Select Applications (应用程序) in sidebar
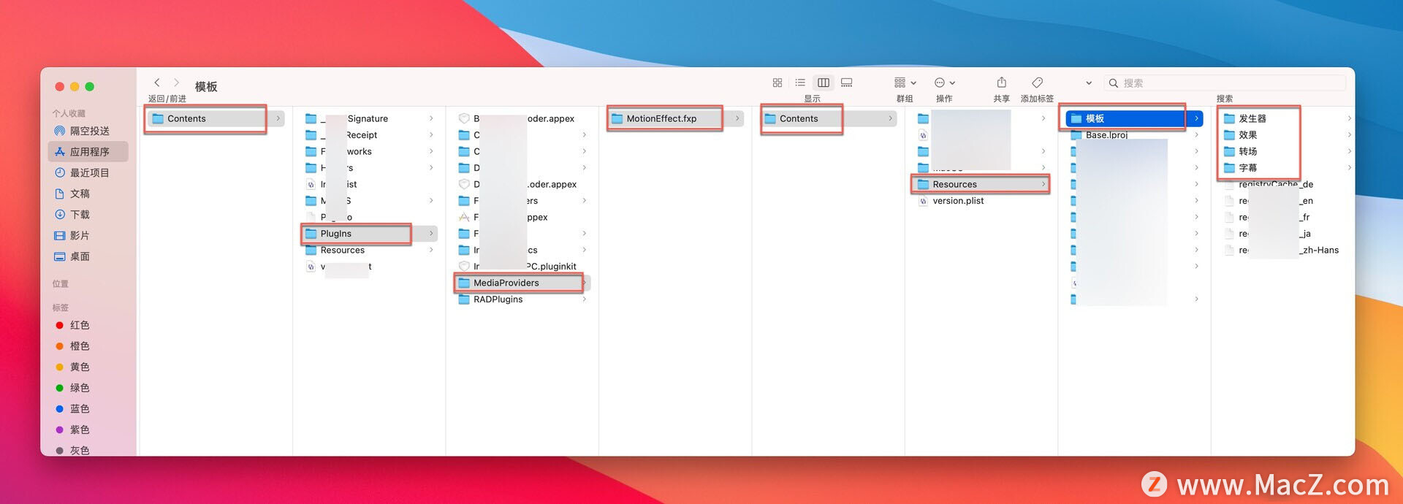 pos(89,152)
